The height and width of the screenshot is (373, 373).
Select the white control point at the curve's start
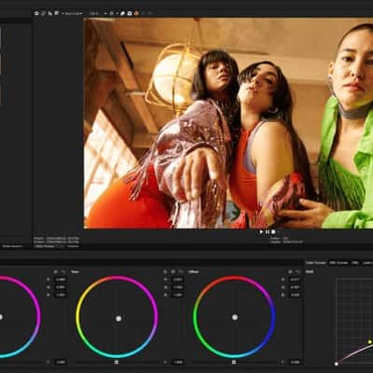click(337, 364)
